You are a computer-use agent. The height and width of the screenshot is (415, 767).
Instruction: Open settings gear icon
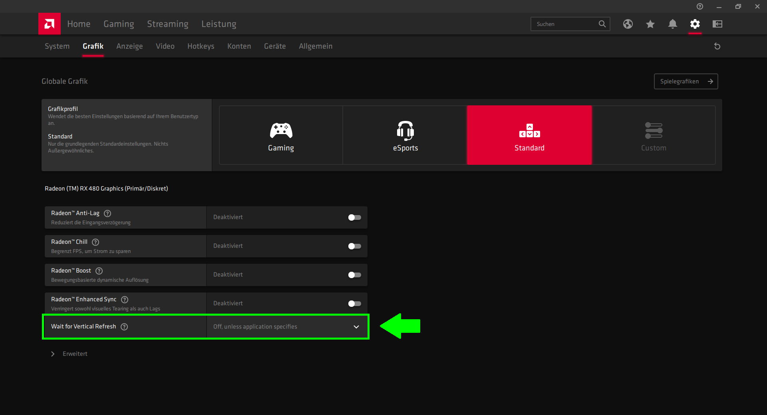[x=695, y=24]
